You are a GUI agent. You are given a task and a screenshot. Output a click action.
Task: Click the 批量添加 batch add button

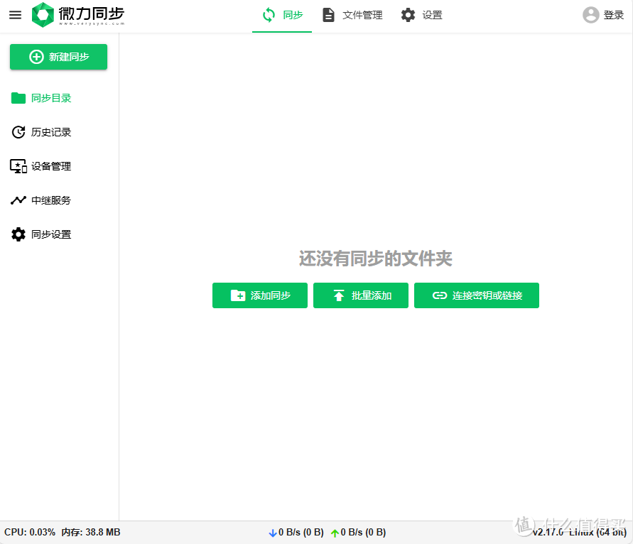click(x=360, y=295)
